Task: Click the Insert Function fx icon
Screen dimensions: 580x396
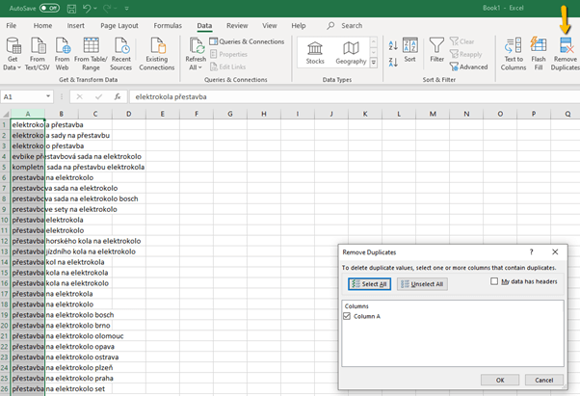Action: pyautogui.click(x=118, y=97)
